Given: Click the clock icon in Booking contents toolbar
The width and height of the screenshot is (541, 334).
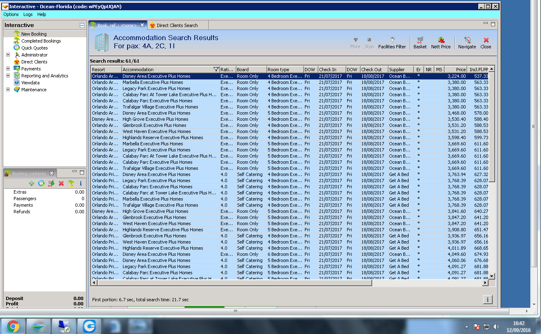Looking at the screenshot, I should (x=41, y=183).
